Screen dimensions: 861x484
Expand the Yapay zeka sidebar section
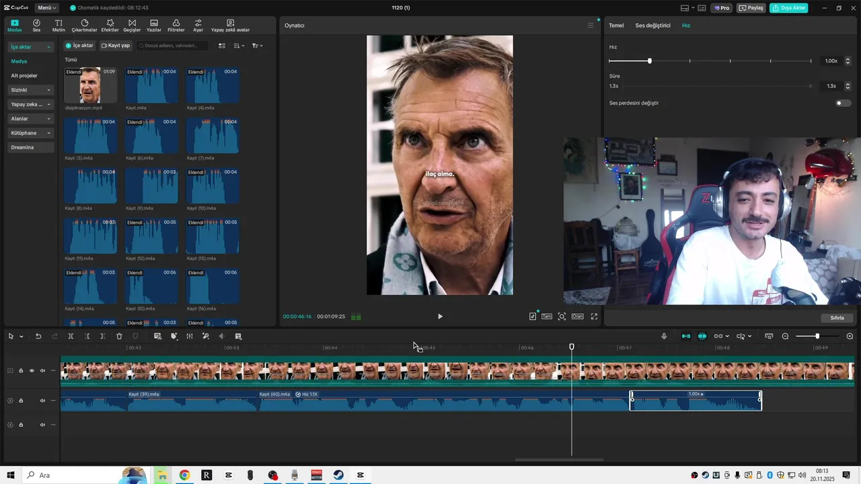(x=31, y=104)
